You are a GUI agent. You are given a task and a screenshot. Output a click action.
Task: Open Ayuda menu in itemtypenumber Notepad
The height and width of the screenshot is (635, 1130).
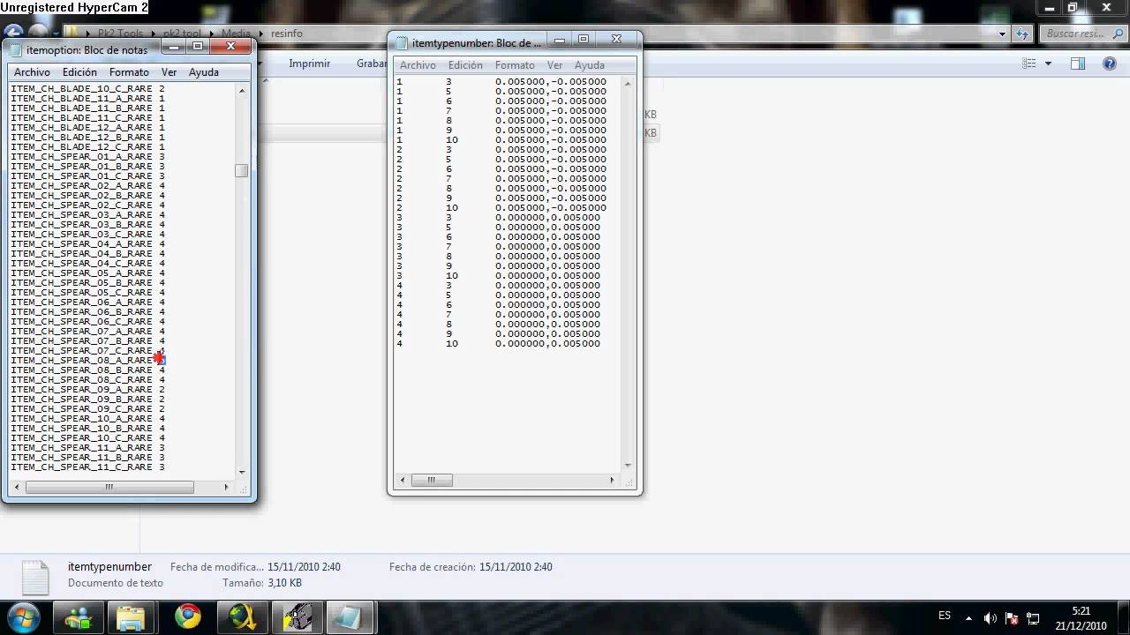(590, 65)
